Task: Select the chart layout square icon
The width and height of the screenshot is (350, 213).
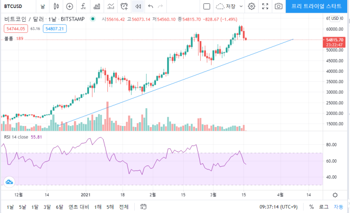Action: point(207,7)
